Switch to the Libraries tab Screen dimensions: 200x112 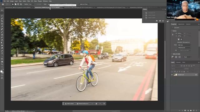188,24
